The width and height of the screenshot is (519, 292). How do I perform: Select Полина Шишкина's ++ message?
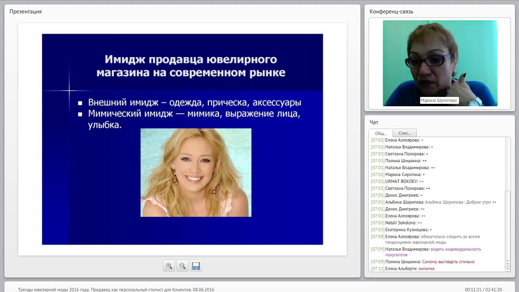tap(399, 161)
